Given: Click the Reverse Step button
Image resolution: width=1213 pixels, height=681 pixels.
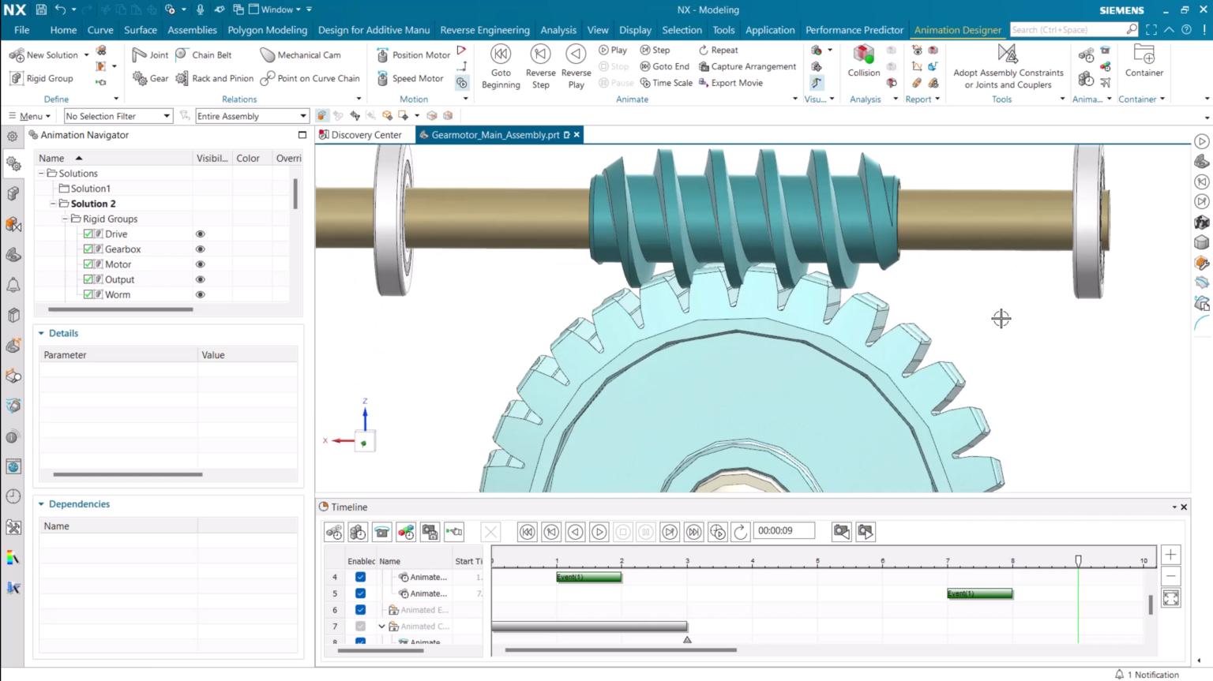Looking at the screenshot, I should click(540, 66).
